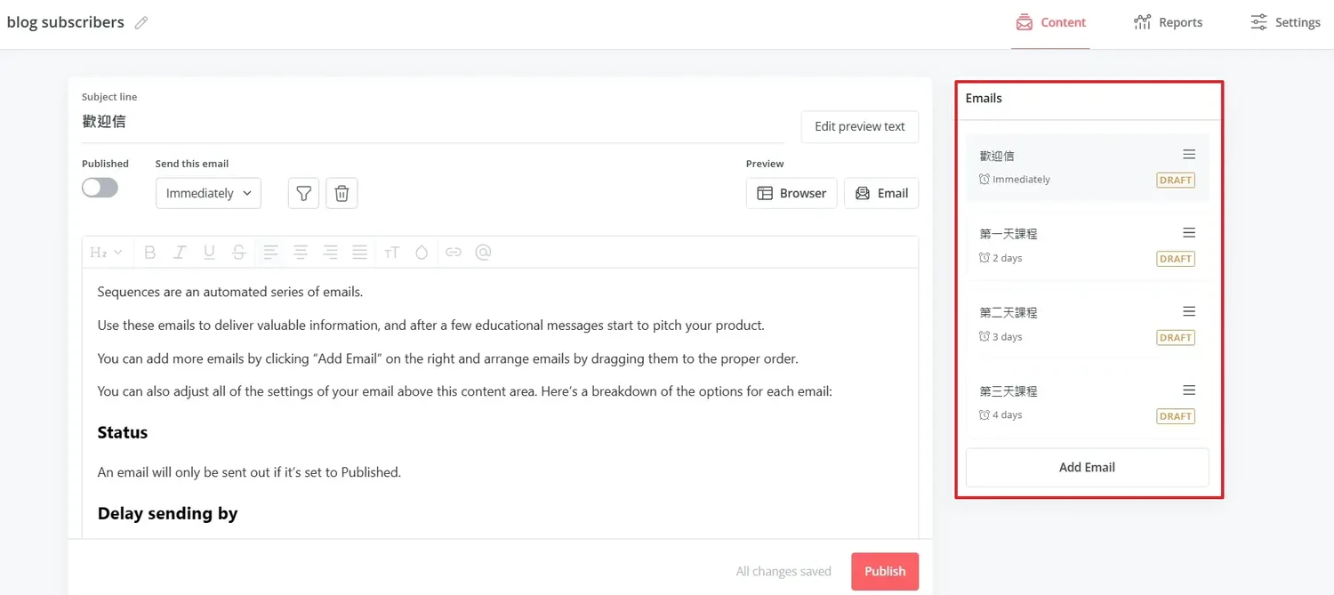Toggle bold formatting
Viewport: 1334px width, 595px height.
click(x=149, y=253)
